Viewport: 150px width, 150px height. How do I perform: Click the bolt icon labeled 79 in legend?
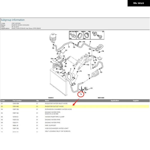click(72, 35)
